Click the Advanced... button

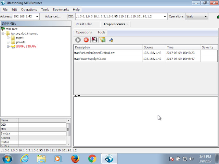pos(53,16)
